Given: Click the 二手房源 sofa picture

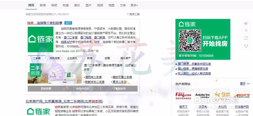Looking at the screenshot, I should 55,73.
